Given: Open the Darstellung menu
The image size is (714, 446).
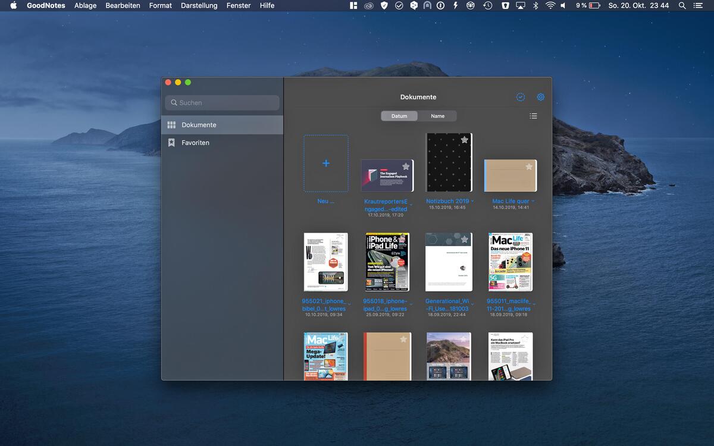Looking at the screenshot, I should (x=199, y=5).
